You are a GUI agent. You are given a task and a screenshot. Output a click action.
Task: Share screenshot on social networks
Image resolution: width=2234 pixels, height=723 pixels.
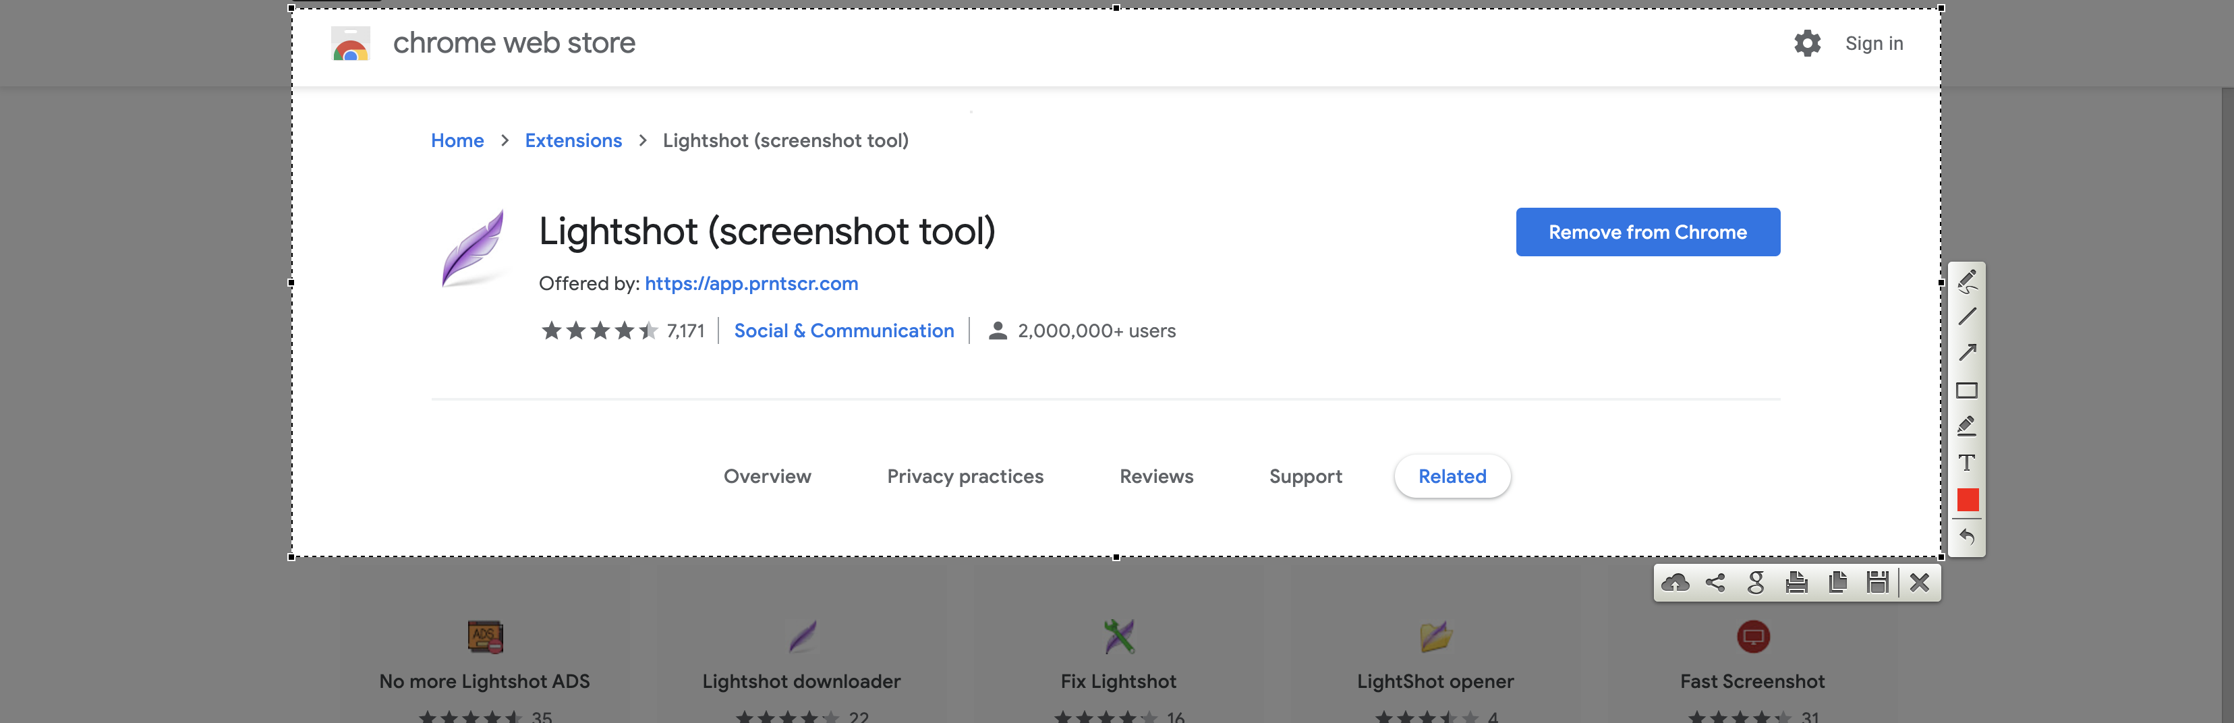click(1715, 583)
